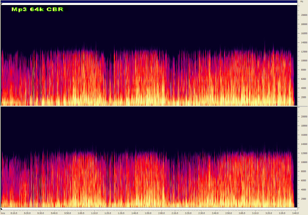Image resolution: width=308 pixels, height=215 pixels.
Task: Click 20000 on the upper channel frequency ruler
Action: pos(303,15)
